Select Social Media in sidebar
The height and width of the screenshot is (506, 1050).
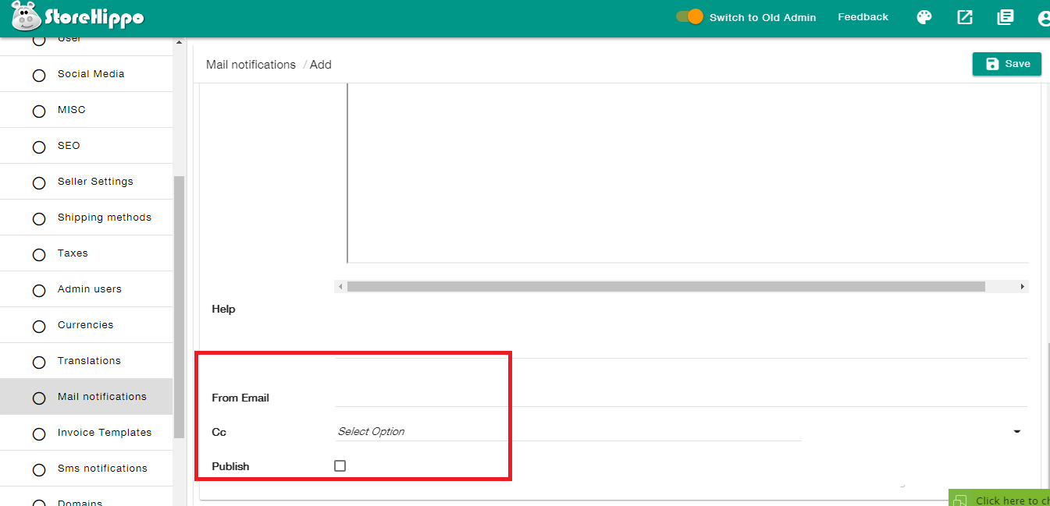[x=91, y=74]
